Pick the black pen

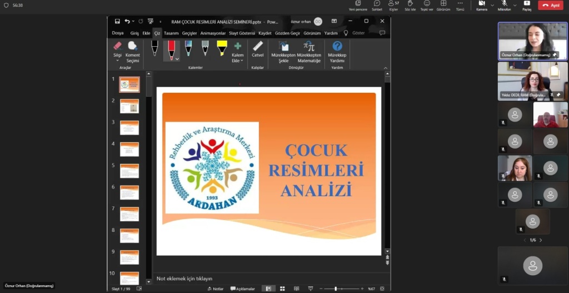click(x=154, y=48)
